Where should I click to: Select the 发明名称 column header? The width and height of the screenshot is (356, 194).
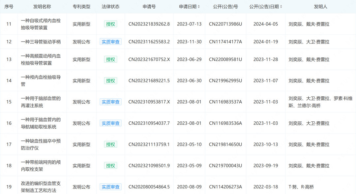tap(42, 7)
